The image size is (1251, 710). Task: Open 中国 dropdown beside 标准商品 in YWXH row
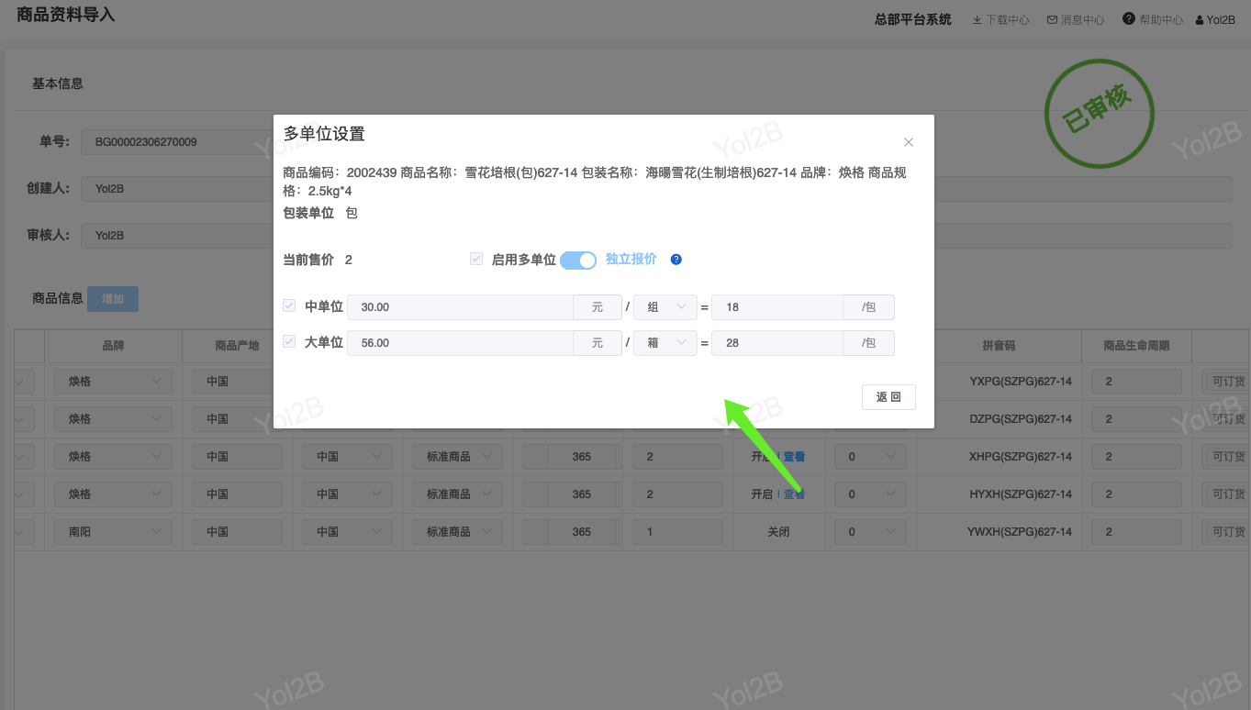pyautogui.click(x=347, y=532)
